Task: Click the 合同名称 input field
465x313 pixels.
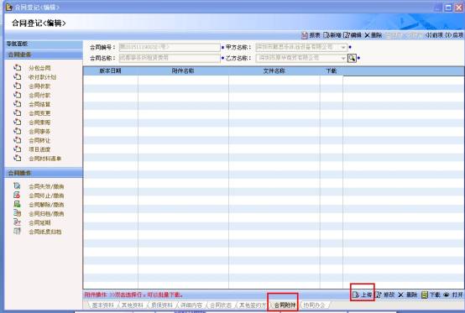Action: [x=170, y=58]
